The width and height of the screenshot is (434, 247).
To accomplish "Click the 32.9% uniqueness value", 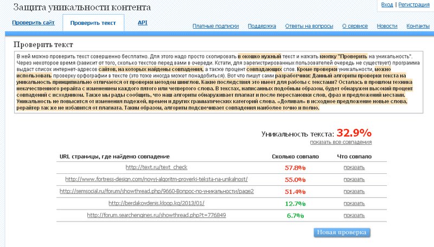I will (x=354, y=133).
